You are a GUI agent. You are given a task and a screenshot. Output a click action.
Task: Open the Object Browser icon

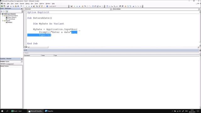(42, 6)
